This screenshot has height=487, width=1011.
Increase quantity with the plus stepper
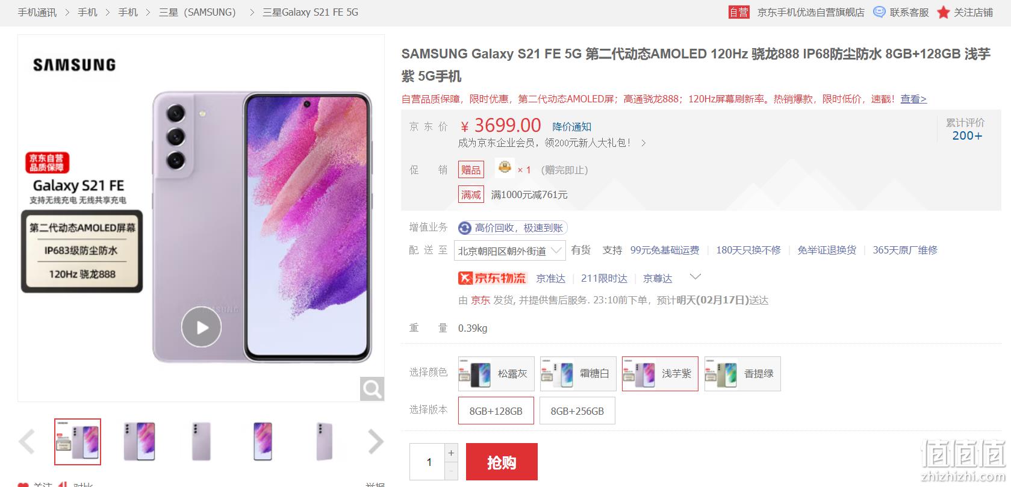tap(451, 453)
